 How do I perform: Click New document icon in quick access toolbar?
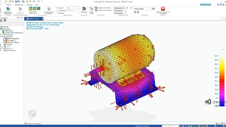6,1
